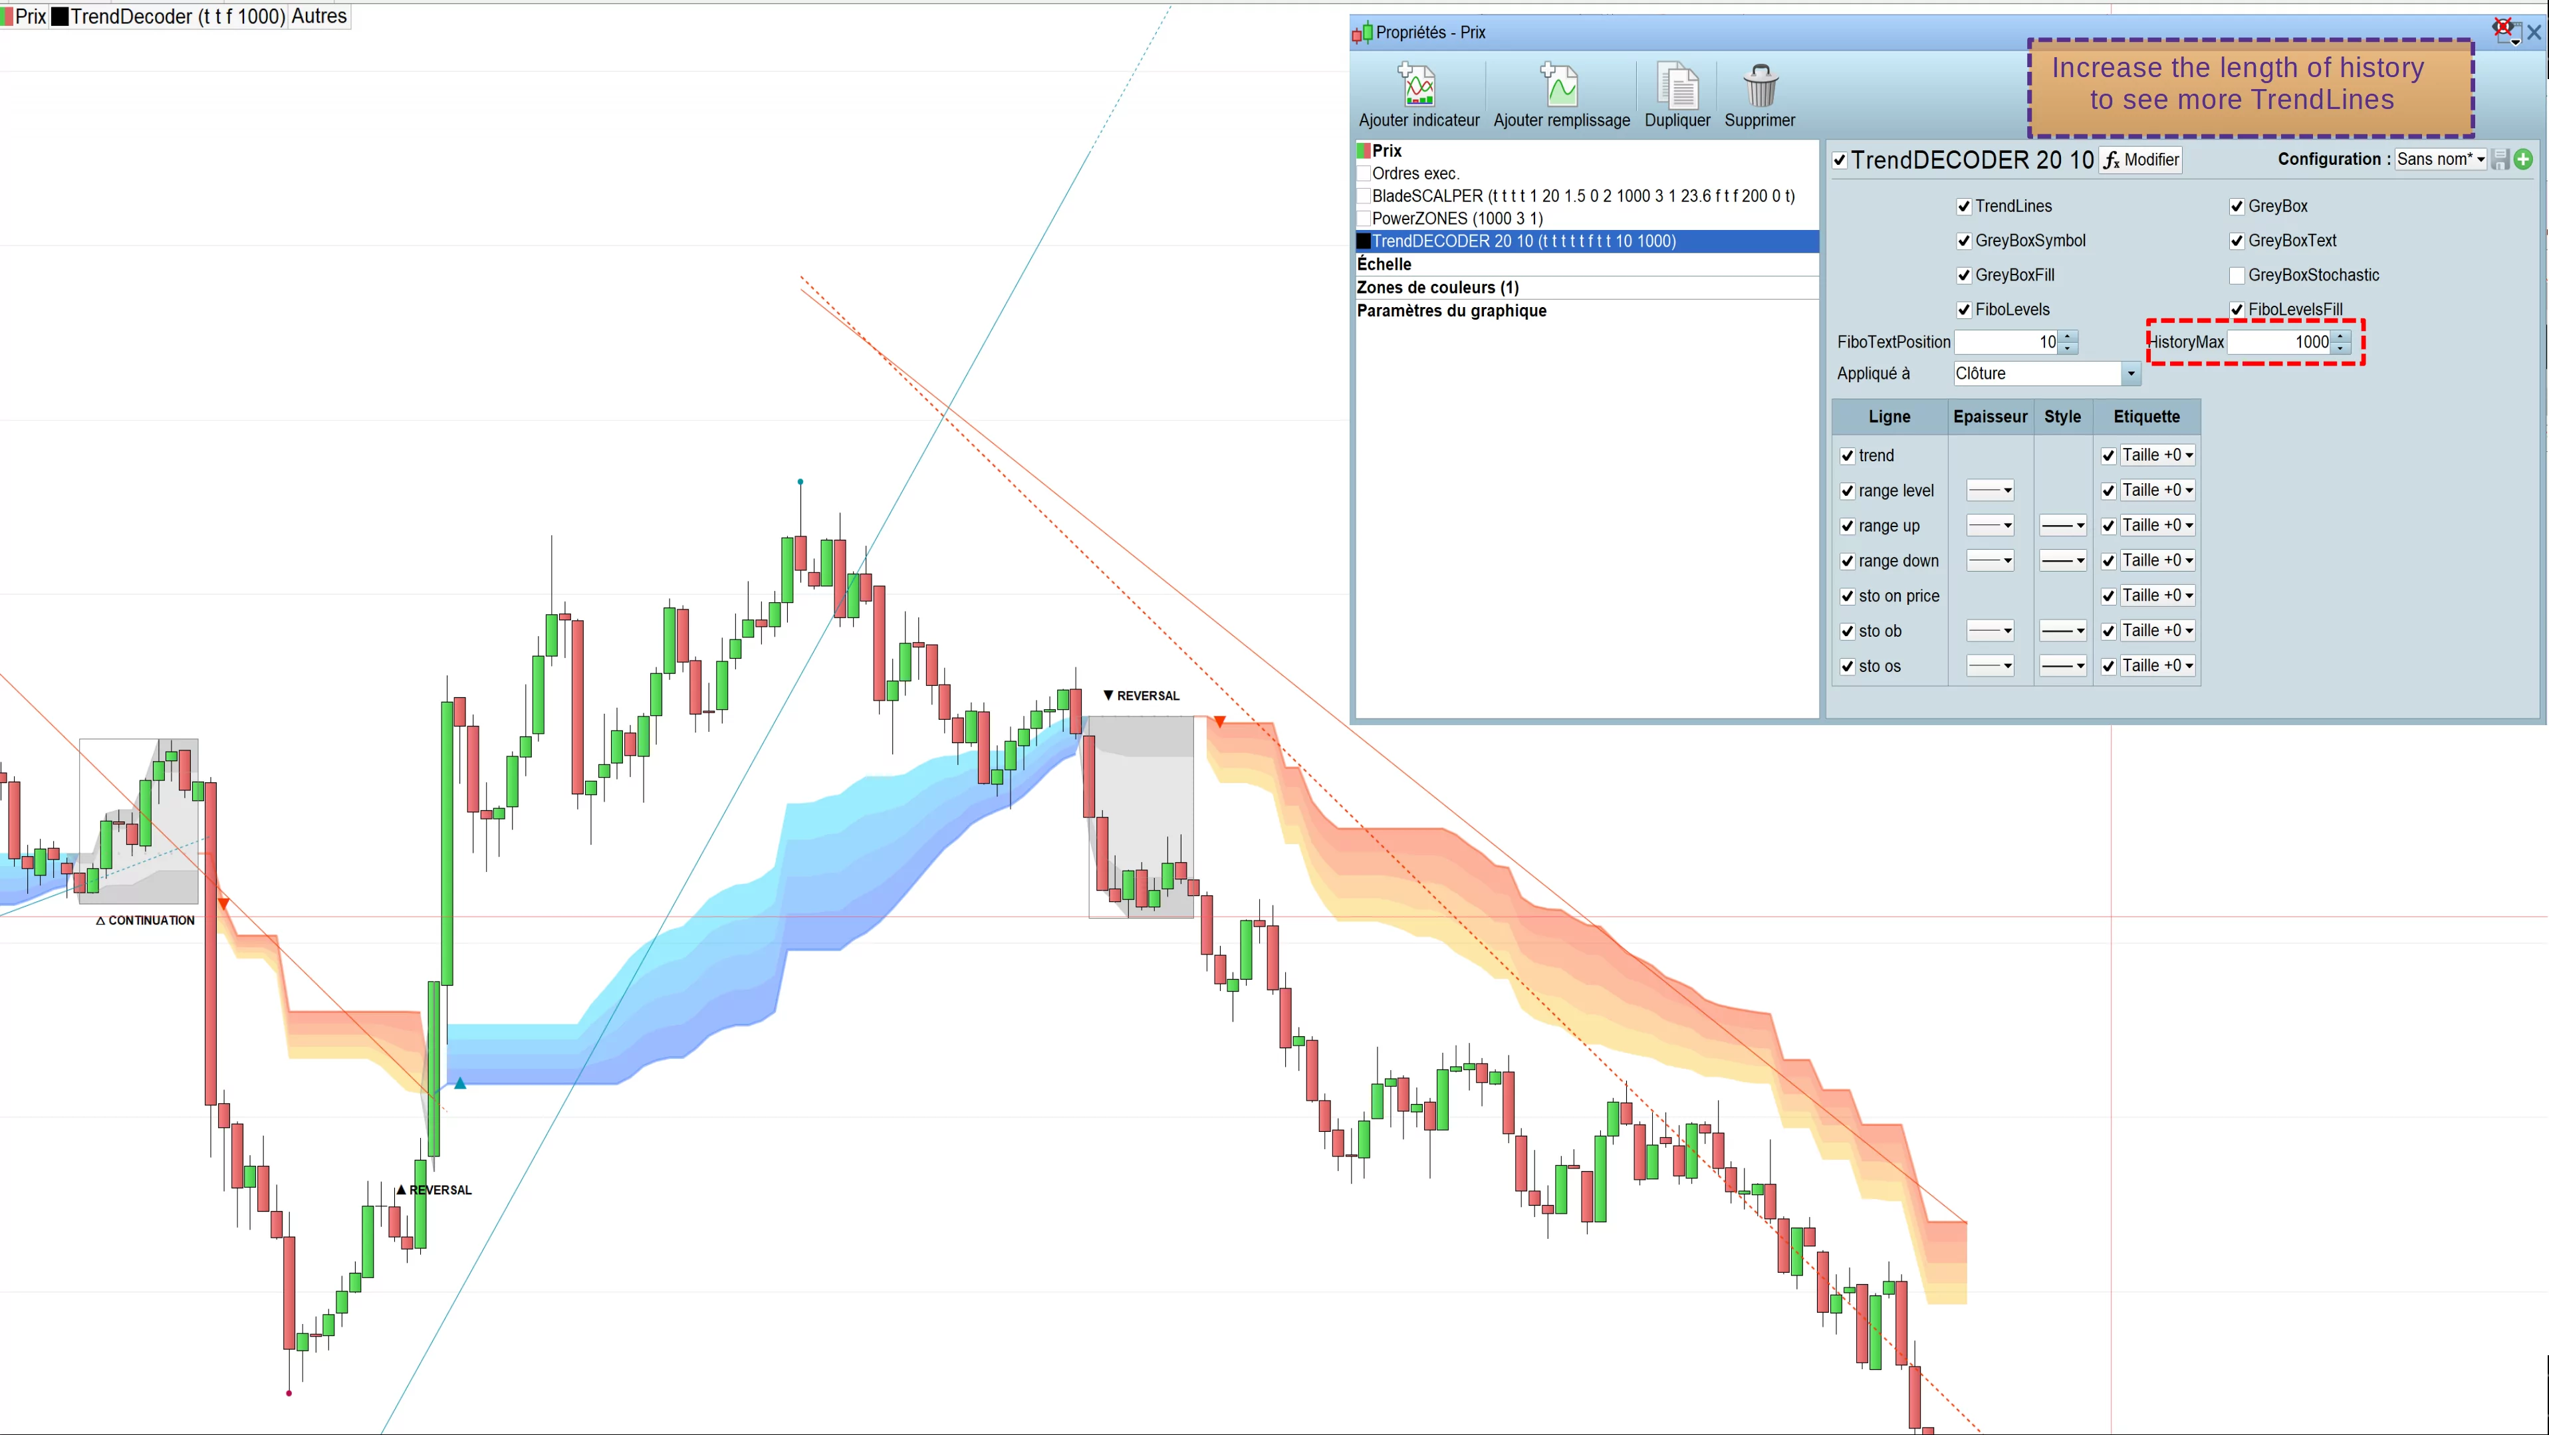The height and width of the screenshot is (1435, 2549).
Task: Open the Epaisseur dropdown for range level
Action: (1990, 491)
